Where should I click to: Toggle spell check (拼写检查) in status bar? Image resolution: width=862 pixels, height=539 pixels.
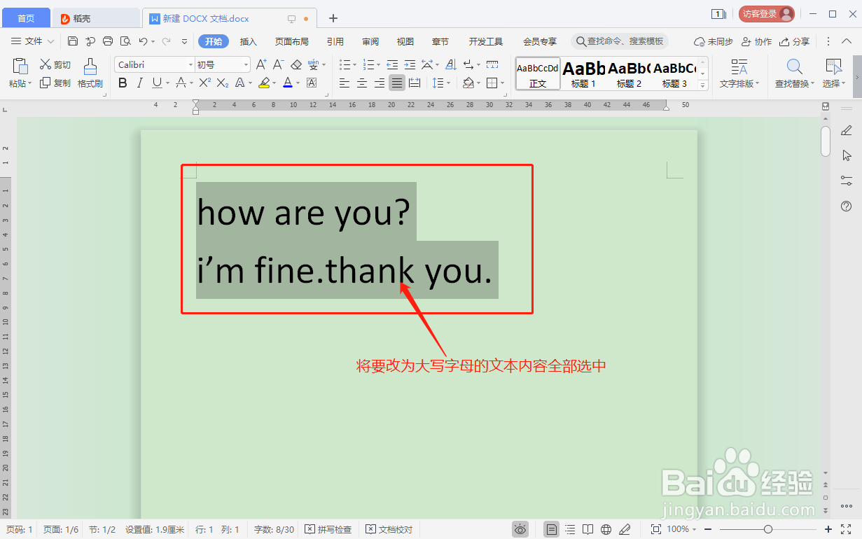(x=328, y=530)
